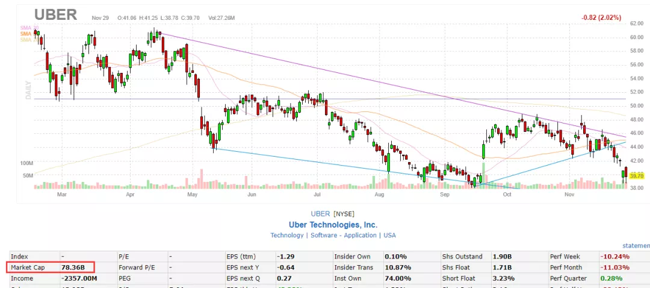This screenshot has width=650, height=288.
Task: Click the Index row label
Action: tap(18, 257)
